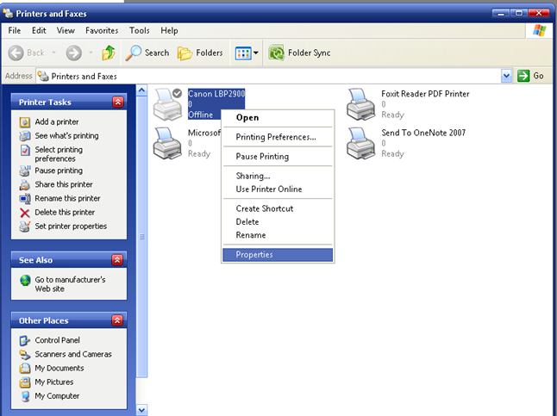Open the Back button history dropdown arrow
Screen dimensions: 557x416
pyautogui.click(x=54, y=53)
